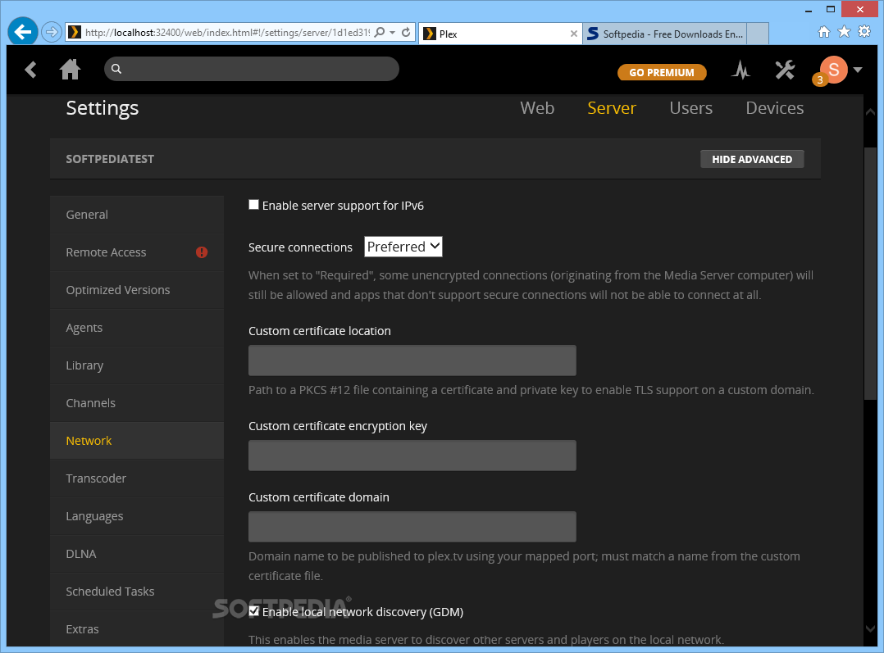This screenshot has height=653, width=884.
Task: Open DLNA settings section
Action: 137,554
